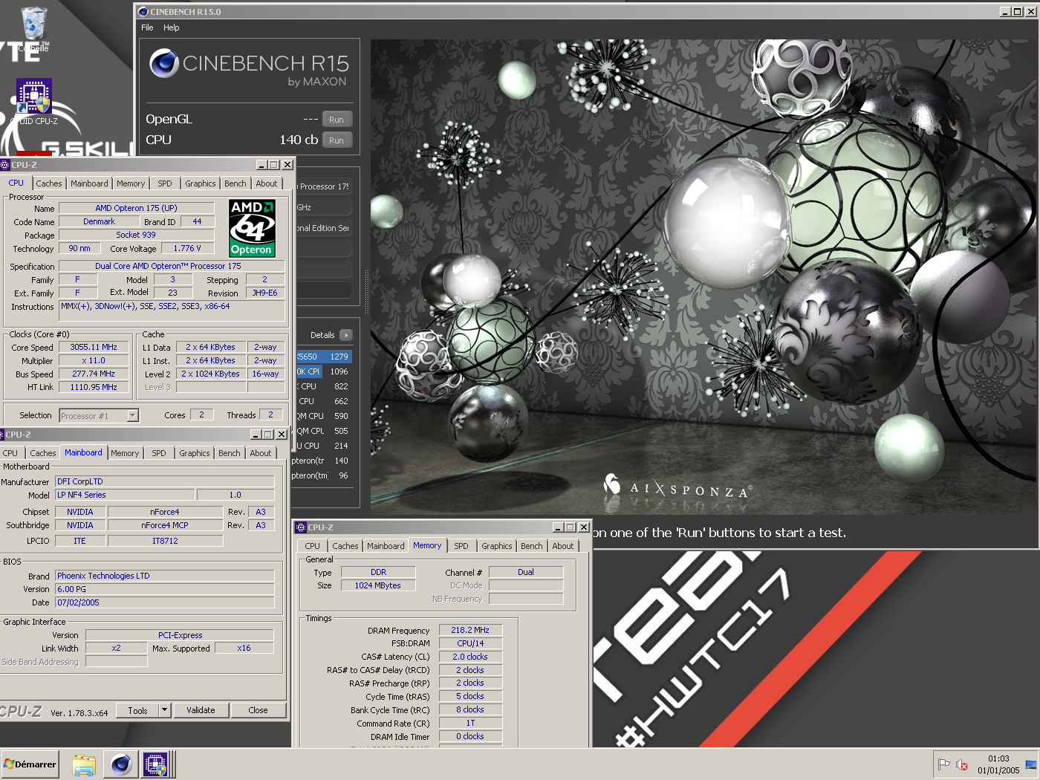Open the CPUID CPU-Z desktop shortcut

pos(34,102)
